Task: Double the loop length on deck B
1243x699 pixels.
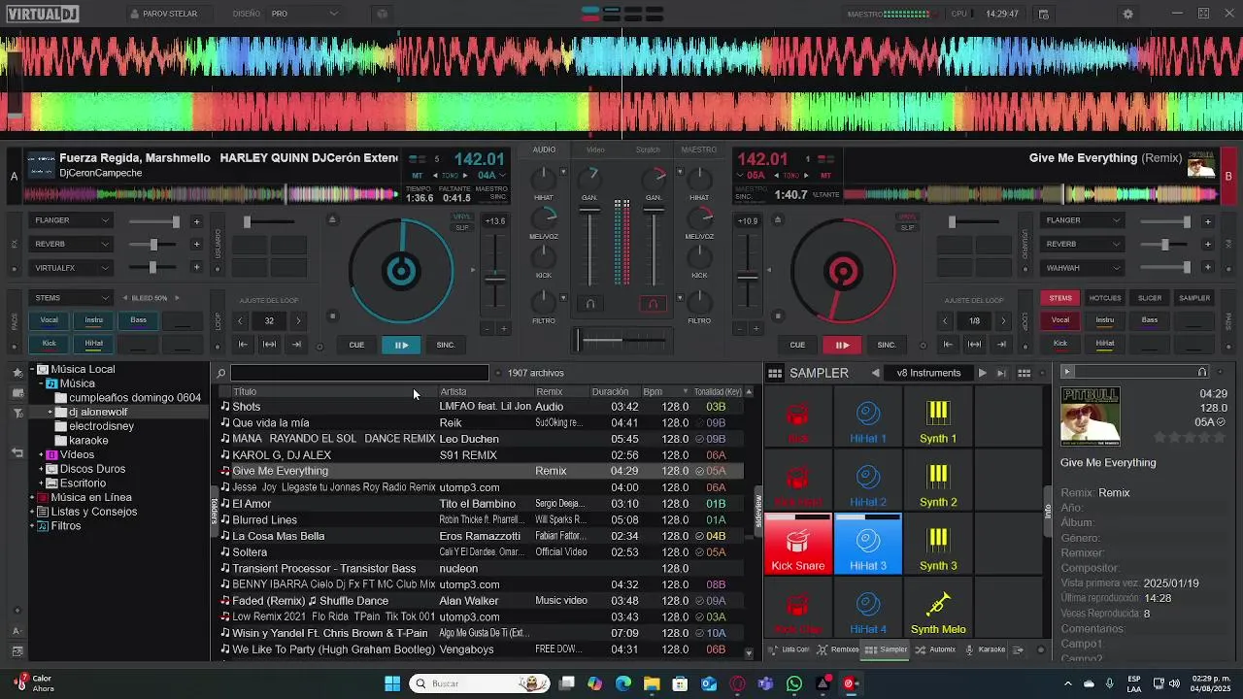Action: coord(1004,320)
